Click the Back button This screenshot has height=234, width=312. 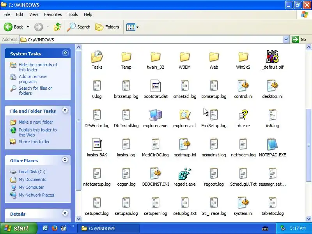coord(14,27)
